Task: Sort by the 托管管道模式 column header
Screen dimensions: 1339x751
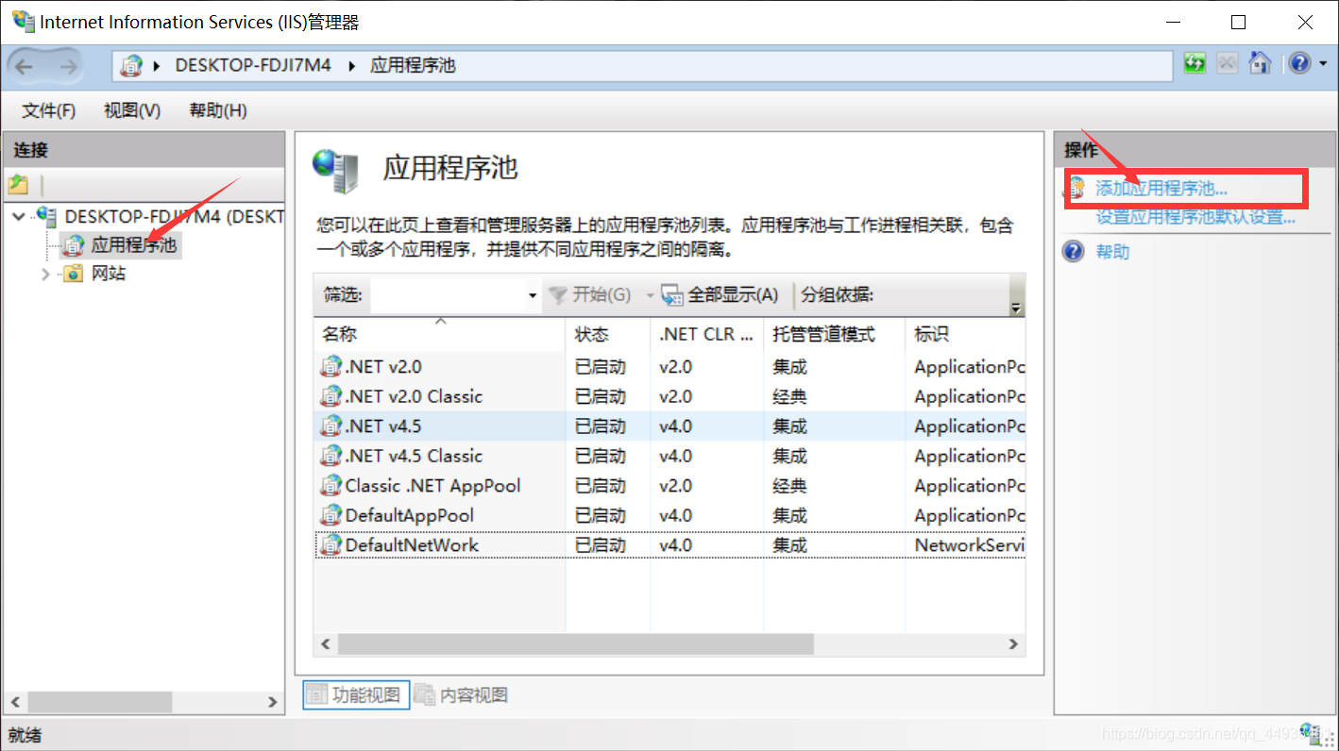Action: [x=834, y=334]
